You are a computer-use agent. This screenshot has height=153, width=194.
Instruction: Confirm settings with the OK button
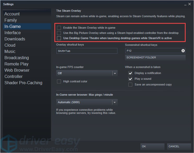[x=152, y=146]
